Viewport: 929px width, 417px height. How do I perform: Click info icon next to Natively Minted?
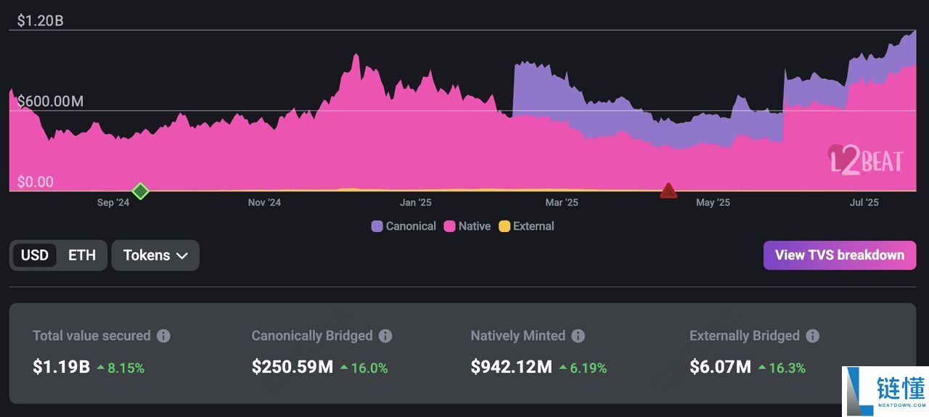click(x=578, y=336)
